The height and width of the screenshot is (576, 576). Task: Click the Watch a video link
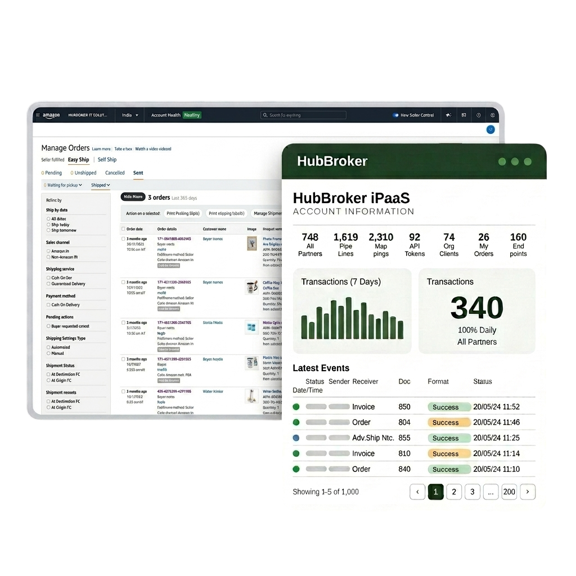pyautogui.click(x=153, y=148)
